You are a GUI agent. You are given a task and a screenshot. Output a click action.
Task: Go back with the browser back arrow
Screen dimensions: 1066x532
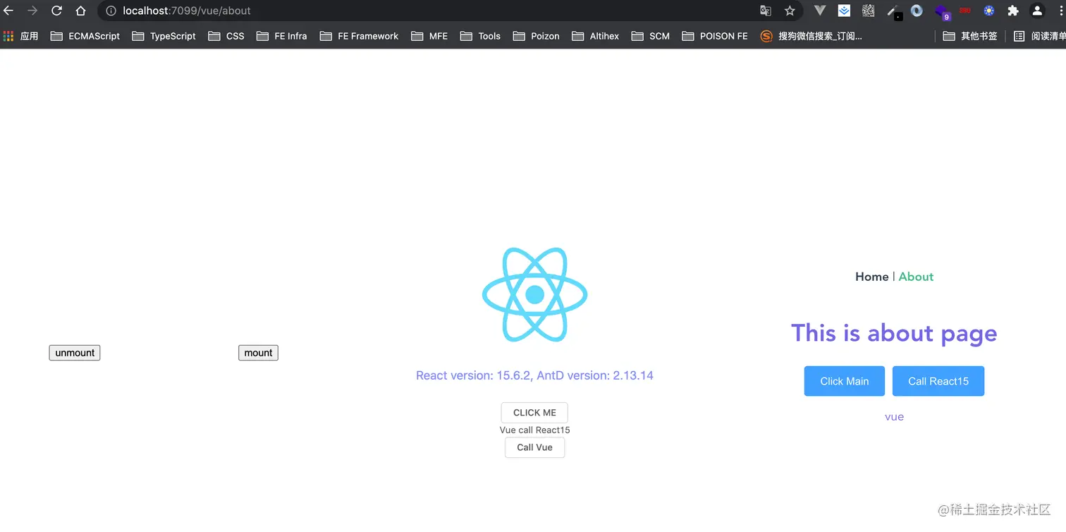pyautogui.click(x=8, y=11)
